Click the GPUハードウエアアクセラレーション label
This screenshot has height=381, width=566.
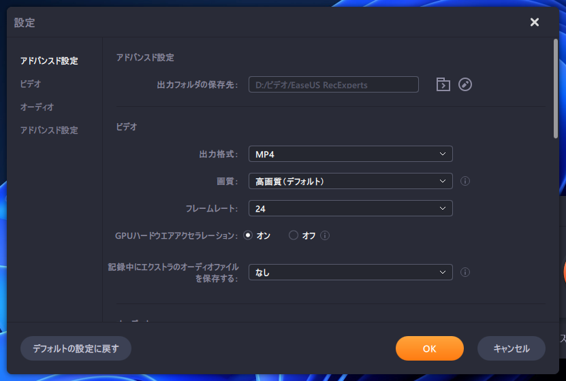[x=176, y=235]
